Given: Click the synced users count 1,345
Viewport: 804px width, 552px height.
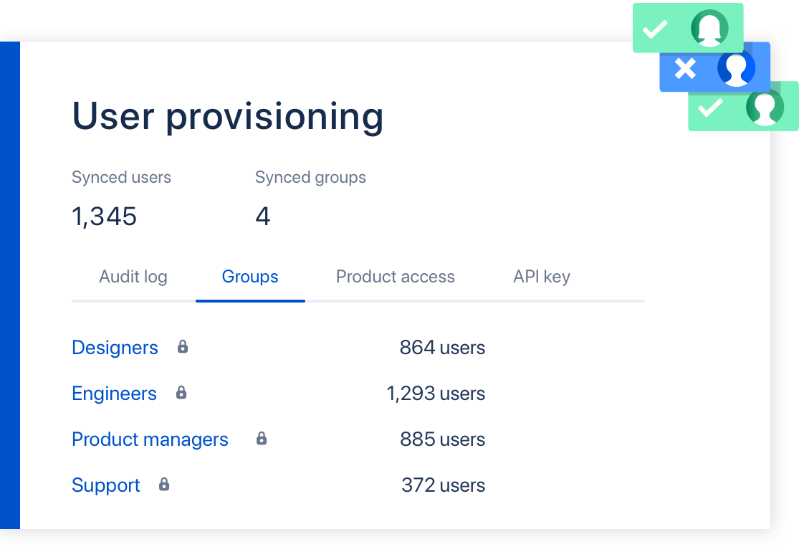Looking at the screenshot, I should click(105, 216).
